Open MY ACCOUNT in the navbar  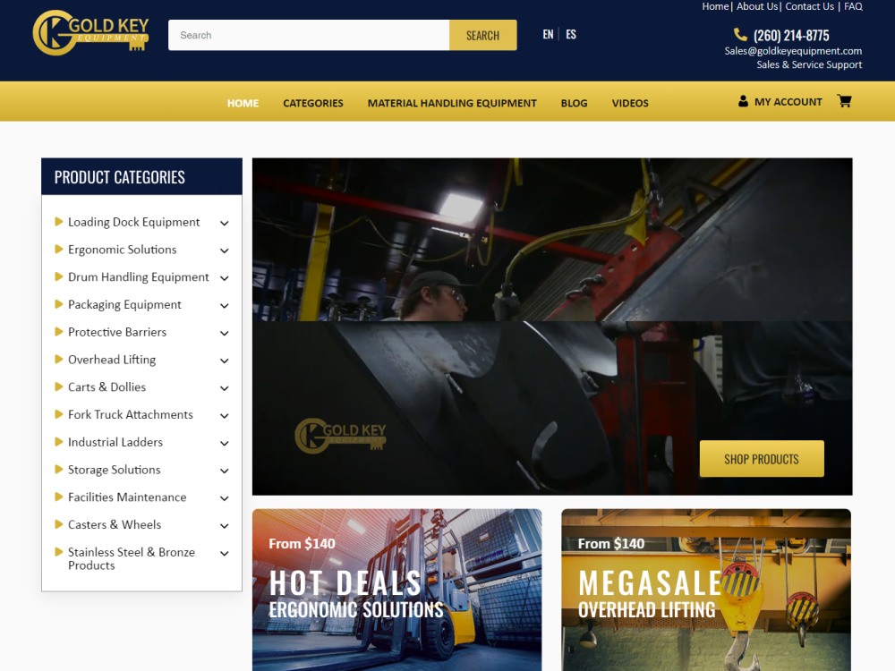(x=788, y=102)
